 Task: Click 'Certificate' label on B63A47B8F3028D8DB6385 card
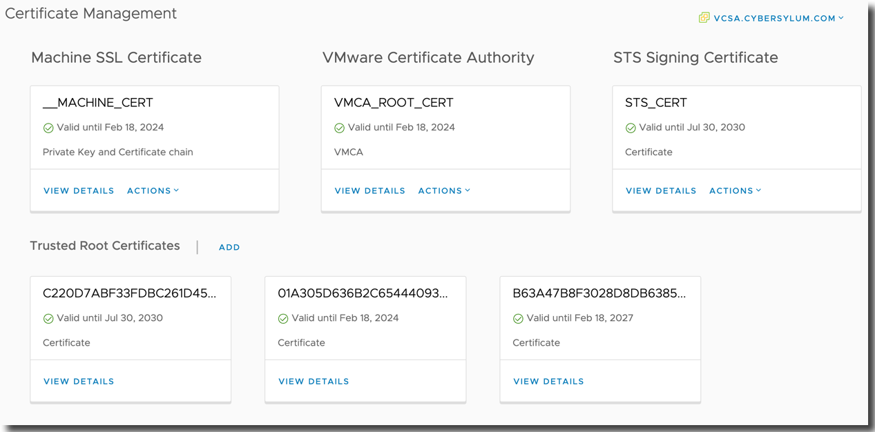point(537,343)
